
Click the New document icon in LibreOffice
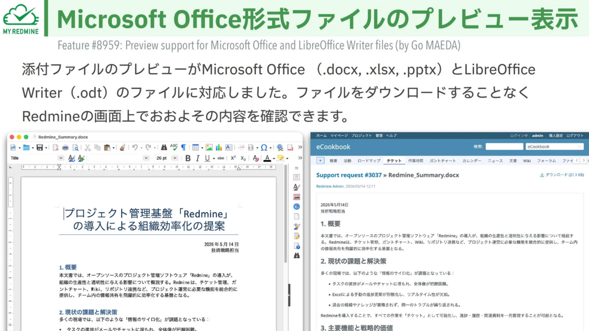[x=12, y=147]
